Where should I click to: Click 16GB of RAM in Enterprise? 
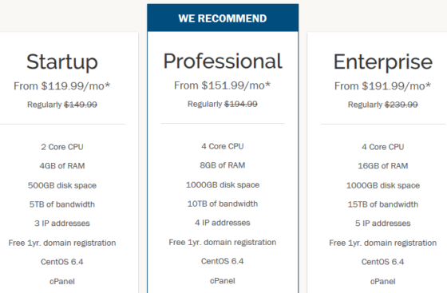point(383,166)
